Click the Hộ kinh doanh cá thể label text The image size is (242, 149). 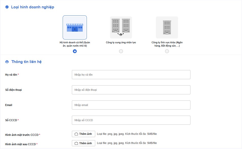pos(75,44)
